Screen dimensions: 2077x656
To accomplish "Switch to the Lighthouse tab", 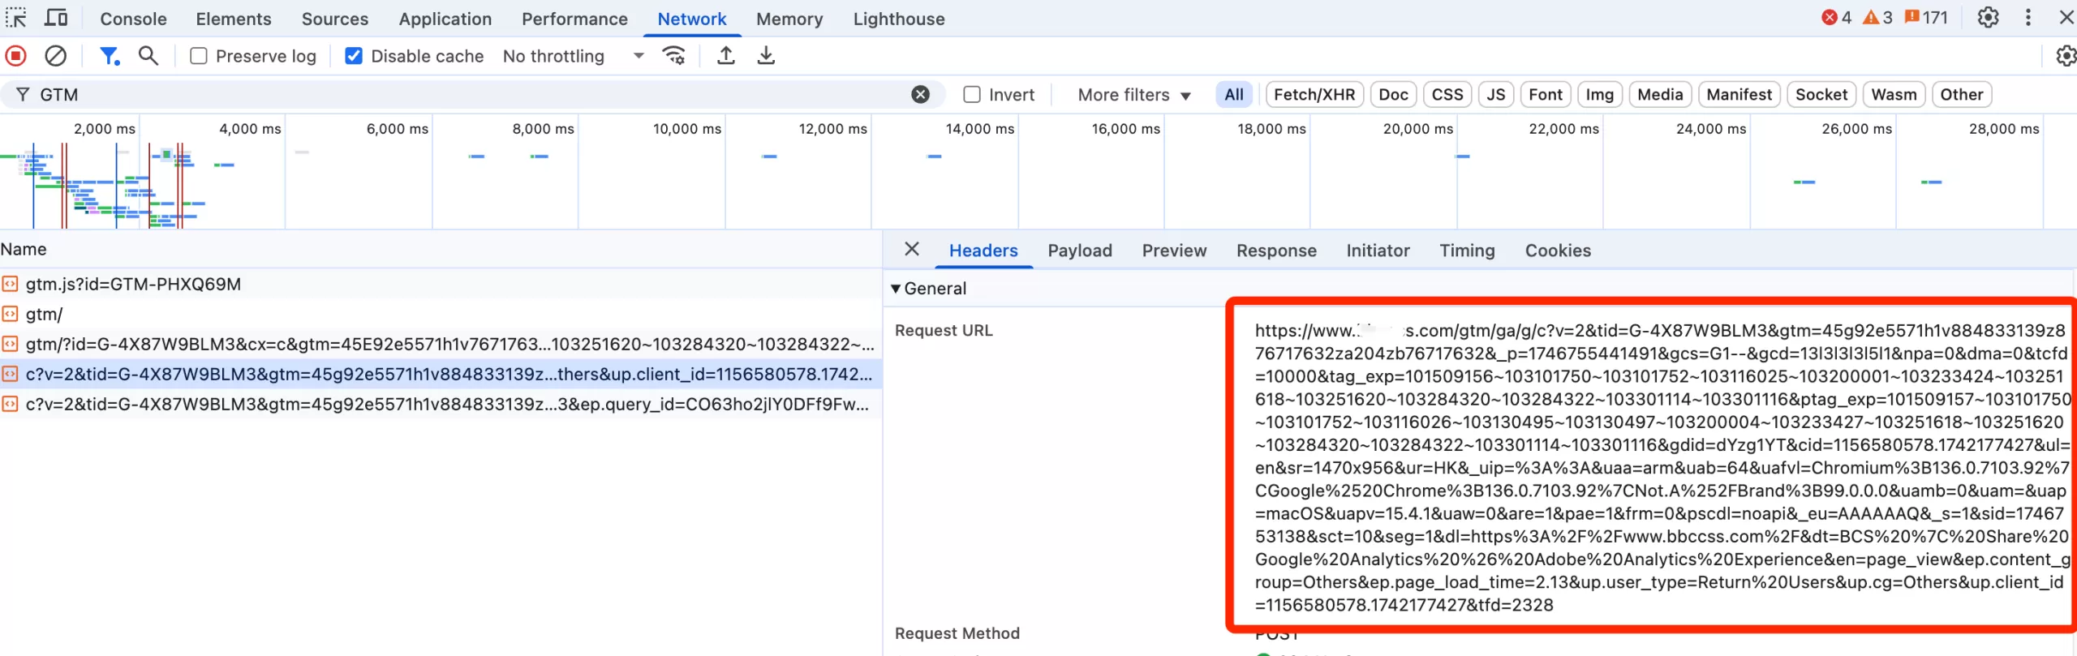I will (899, 18).
